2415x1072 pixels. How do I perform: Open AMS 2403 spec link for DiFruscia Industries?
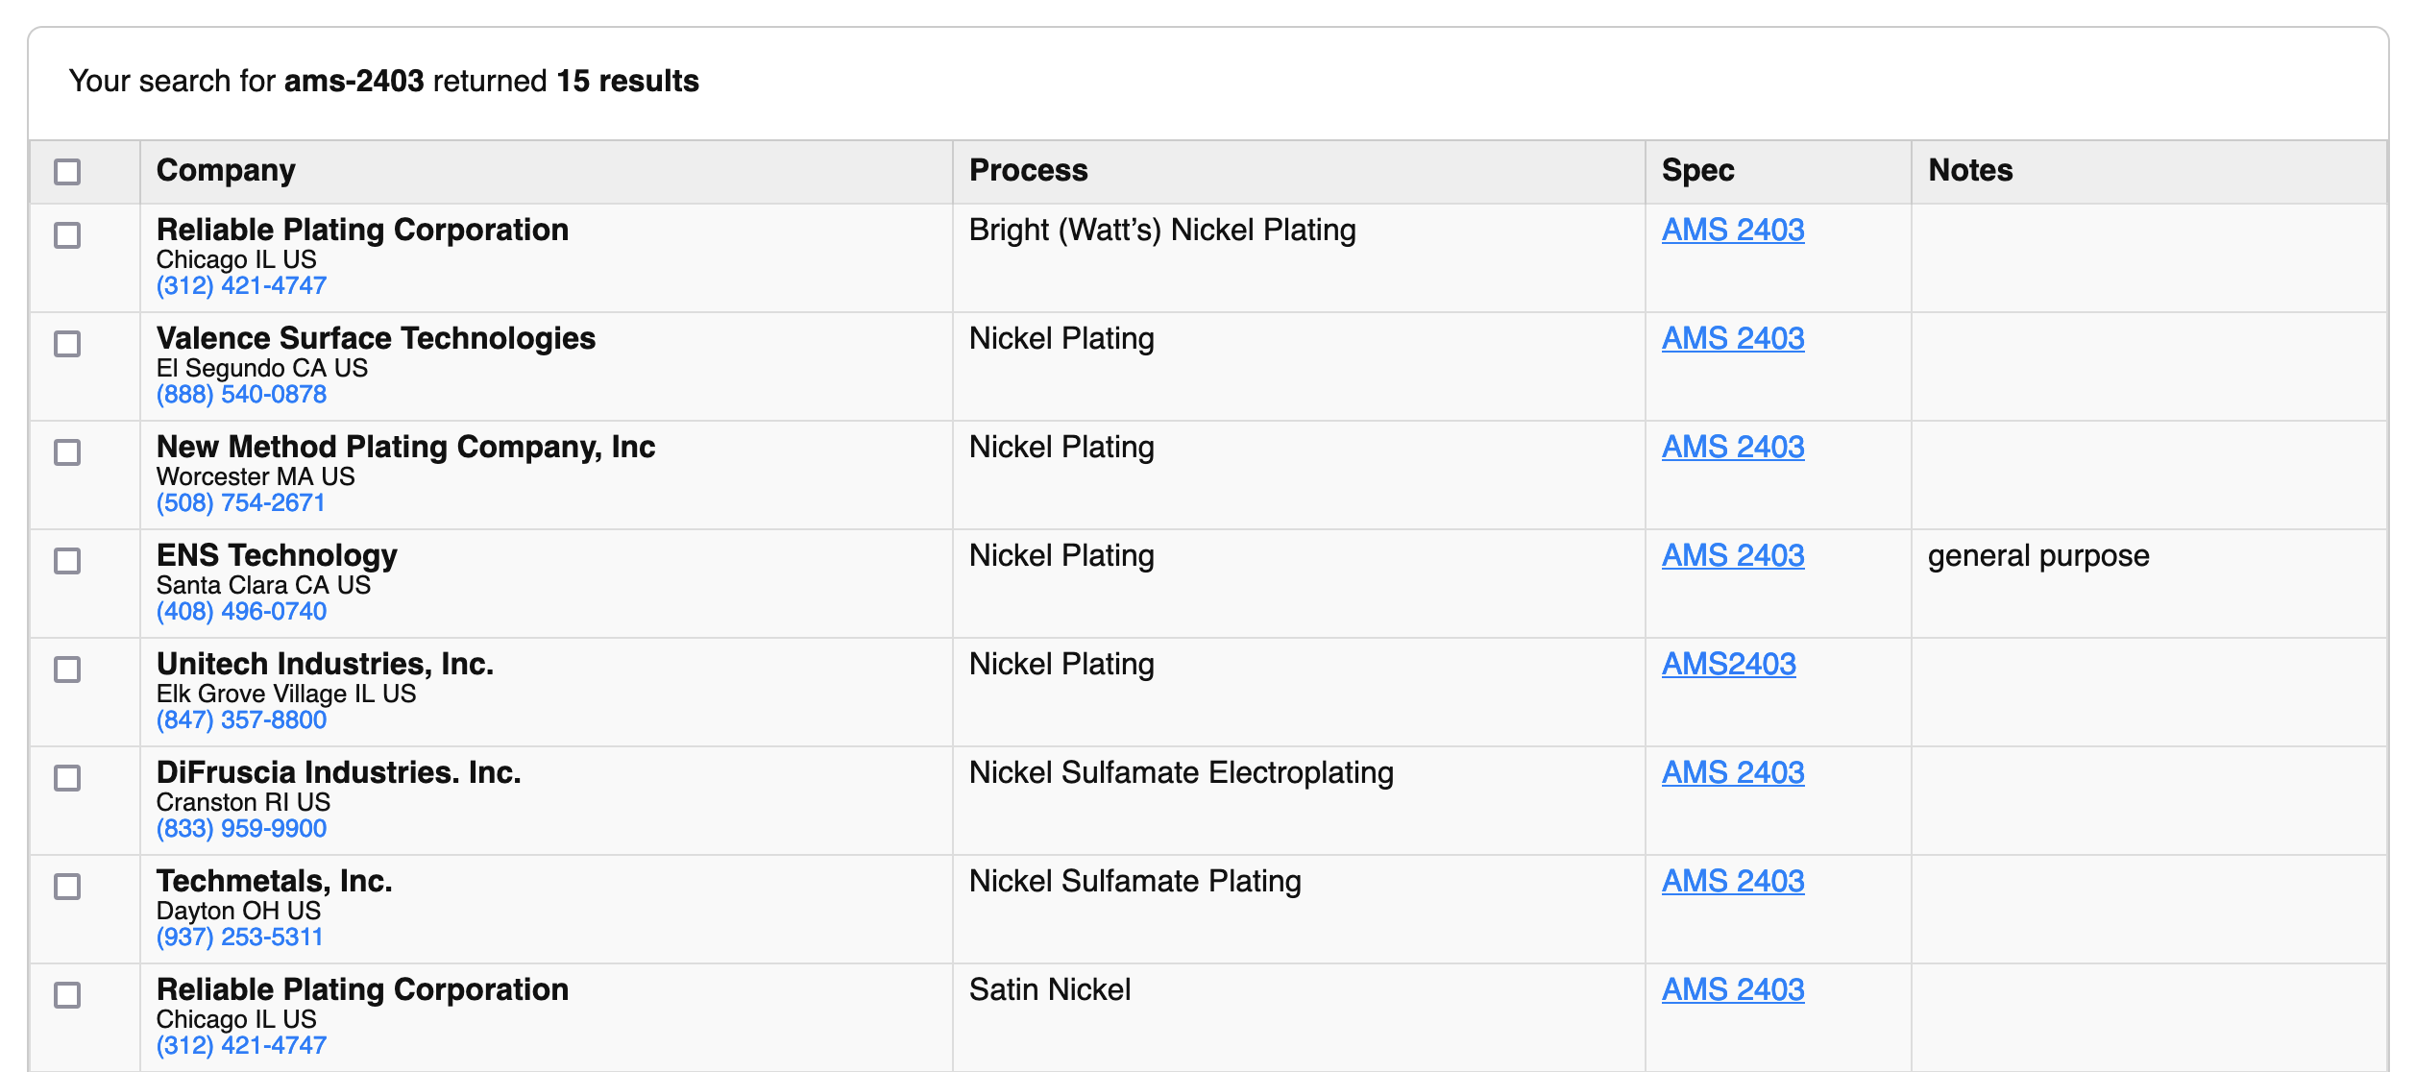click(1733, 773)
